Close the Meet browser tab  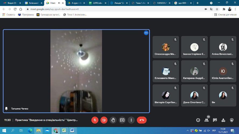pos(63,3)
